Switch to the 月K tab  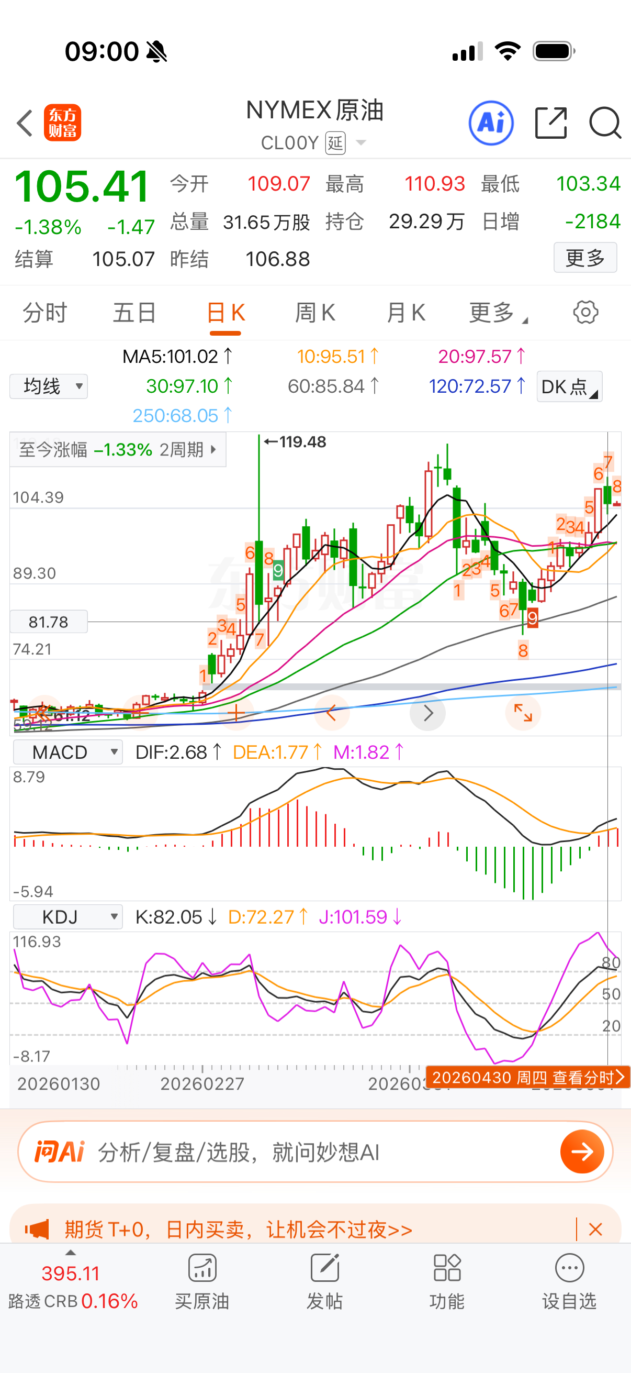pos(406,313)
